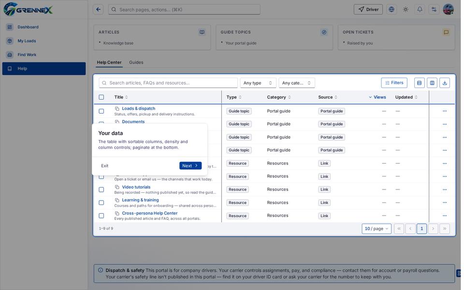The image size is (464, 290).
Task: Open the language globe icon
Action: (x=391, y=10)
